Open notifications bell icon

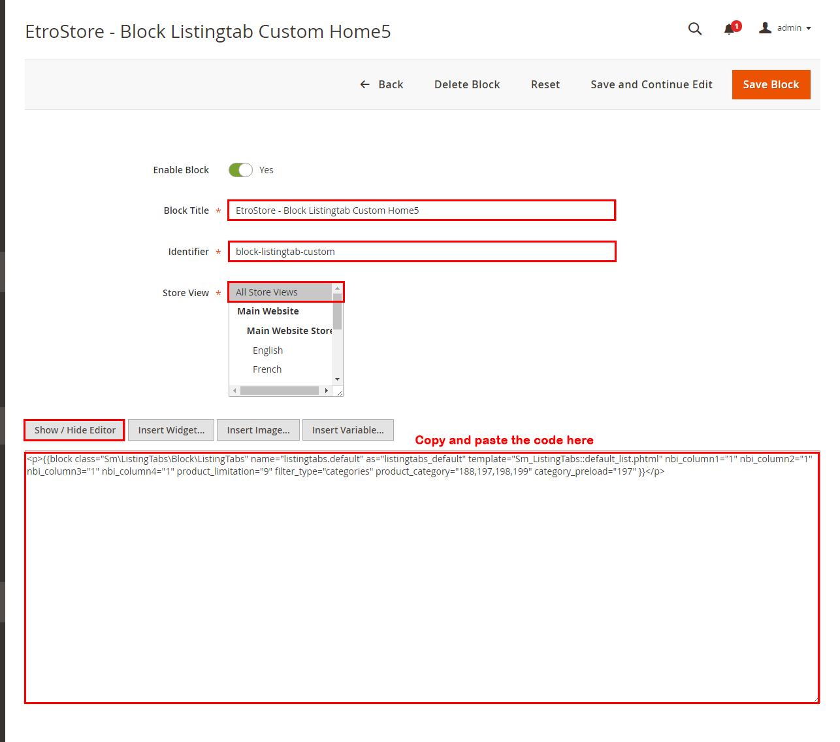[x=730, y=29]
